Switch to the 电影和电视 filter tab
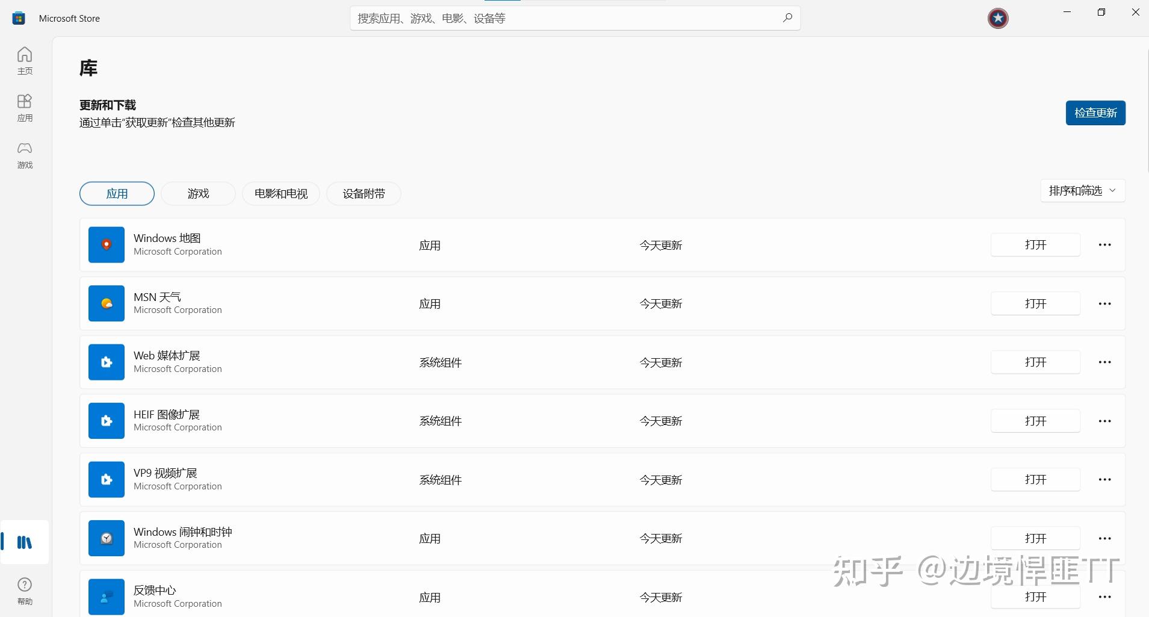 click(x=281, y=194)
